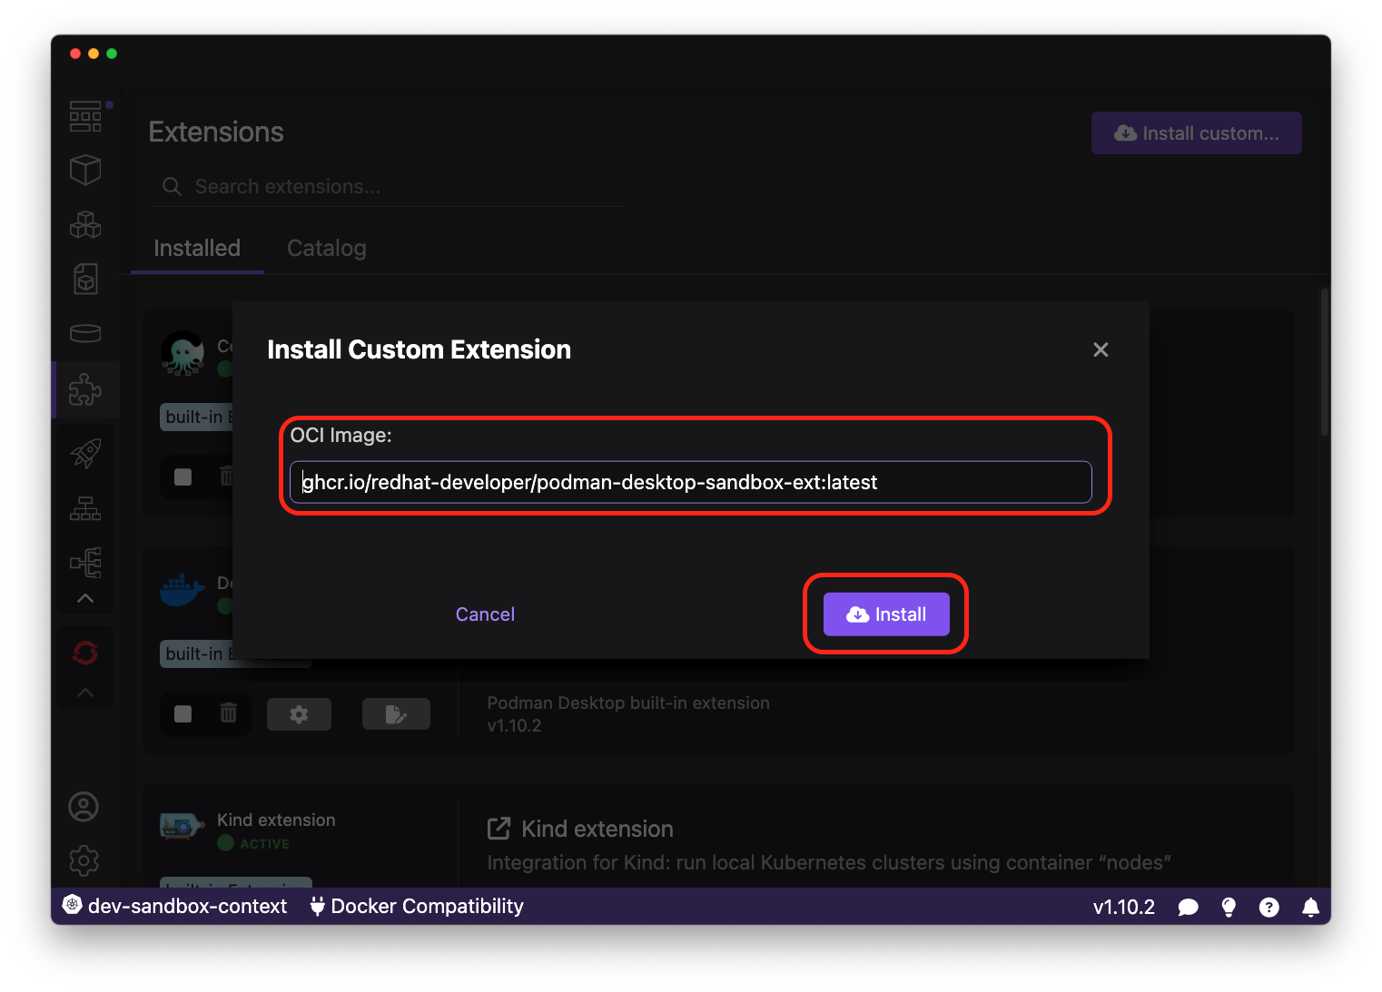Collapse chevron below the red sandbox icon

85,692
